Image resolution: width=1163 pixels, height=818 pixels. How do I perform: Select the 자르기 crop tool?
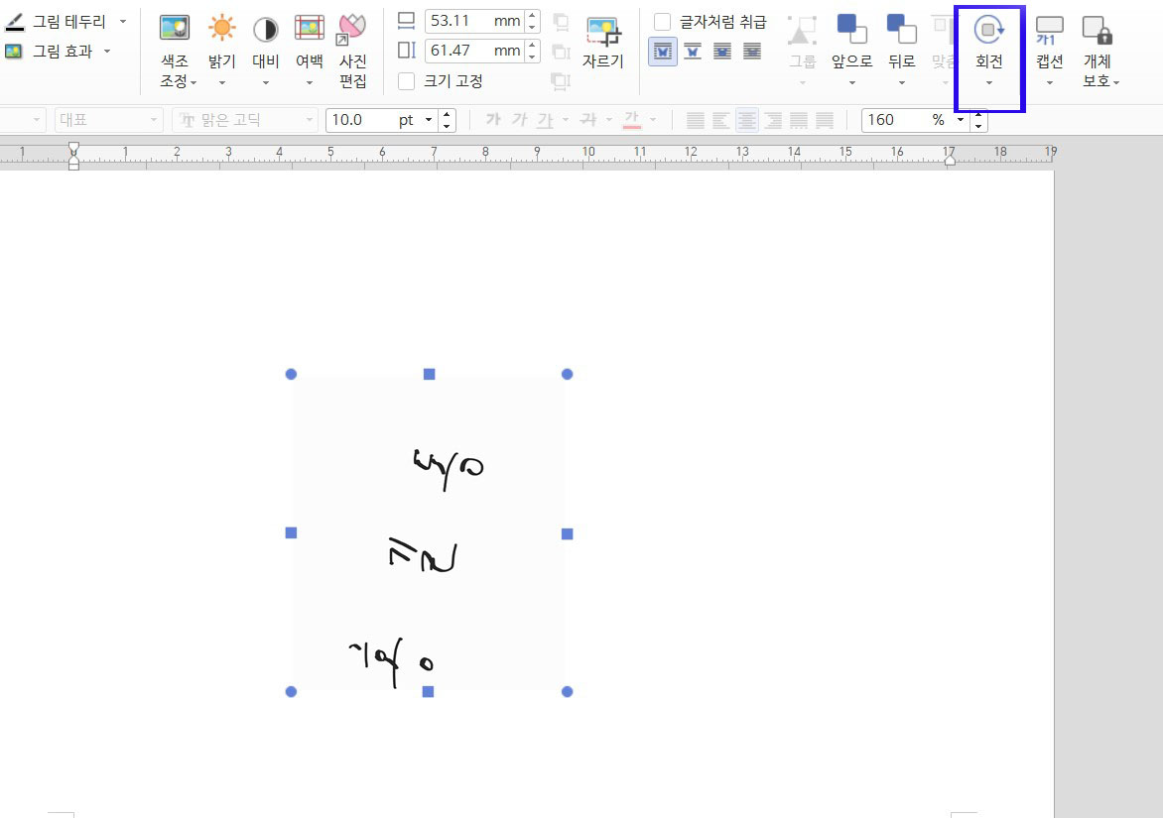click(602, 43)
